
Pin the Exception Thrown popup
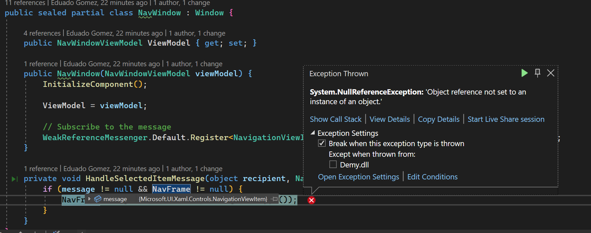click(x=537, y=73)
